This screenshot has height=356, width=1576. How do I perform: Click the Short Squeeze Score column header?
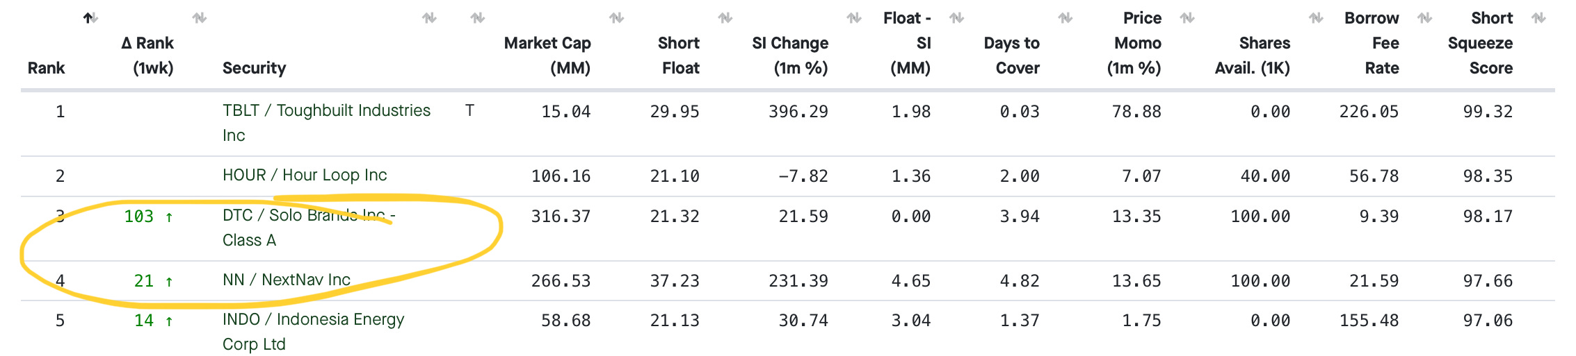pos(1480,43)
